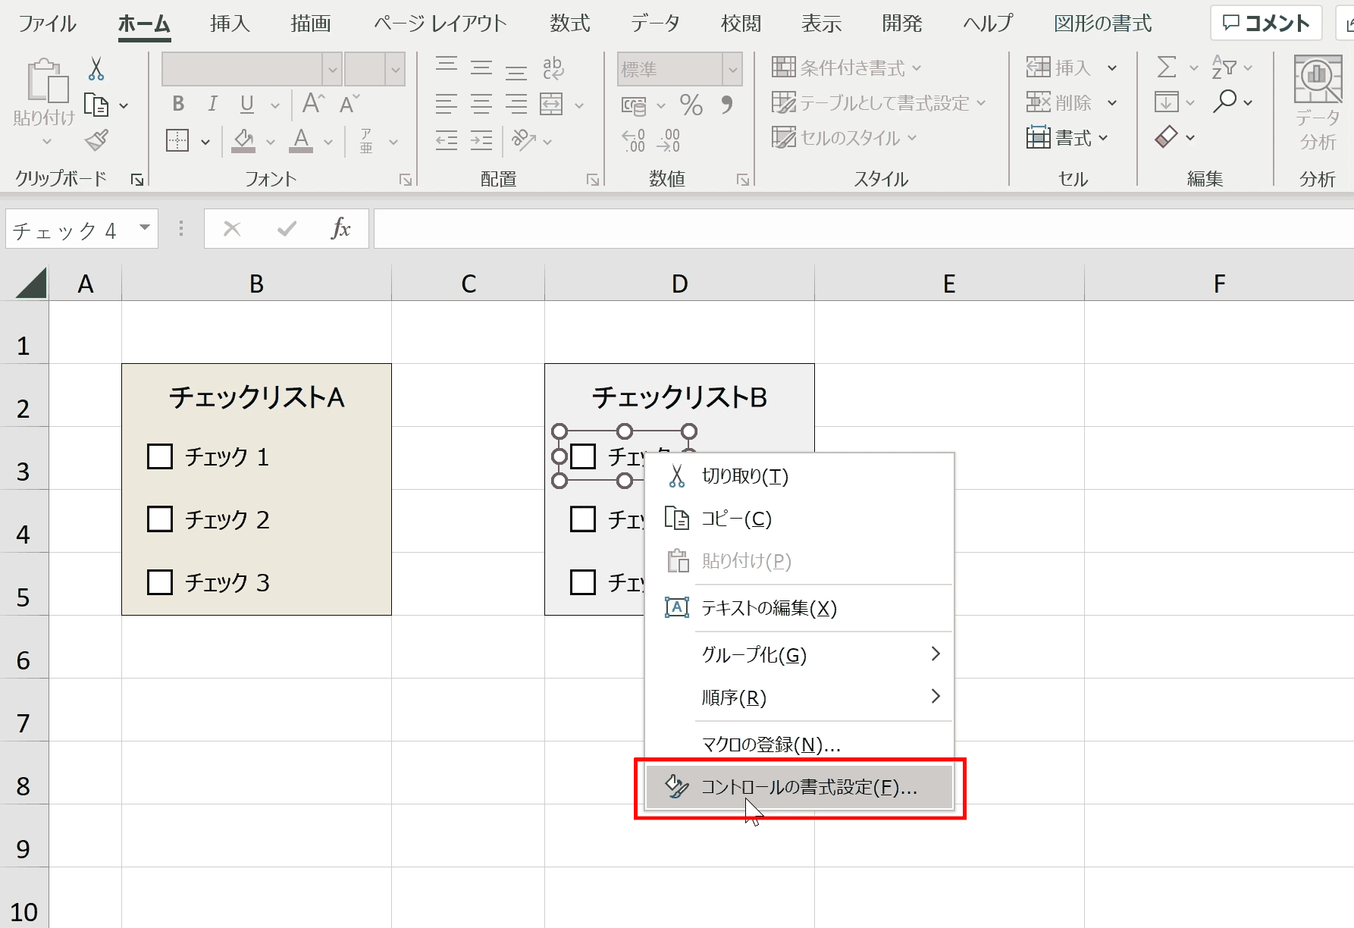Image resolution: width=1354 pixels, height=928 pixels.
Task: Click the Insert cells (挿入) button
Action: [1058, 67]
